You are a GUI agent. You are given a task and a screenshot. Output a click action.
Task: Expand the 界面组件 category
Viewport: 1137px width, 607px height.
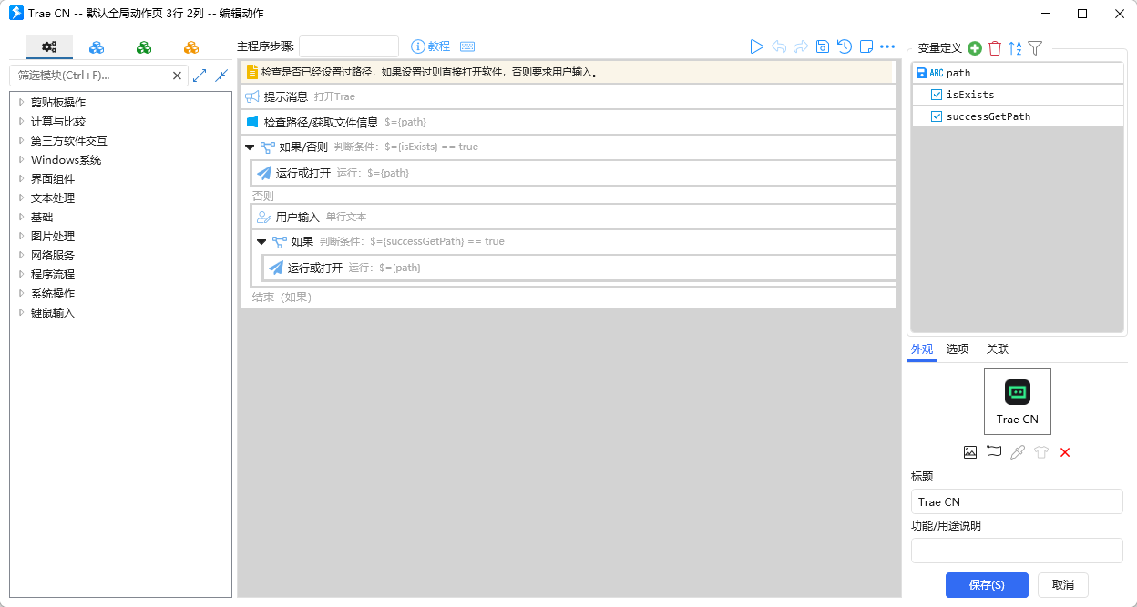[x=22, y=178]
